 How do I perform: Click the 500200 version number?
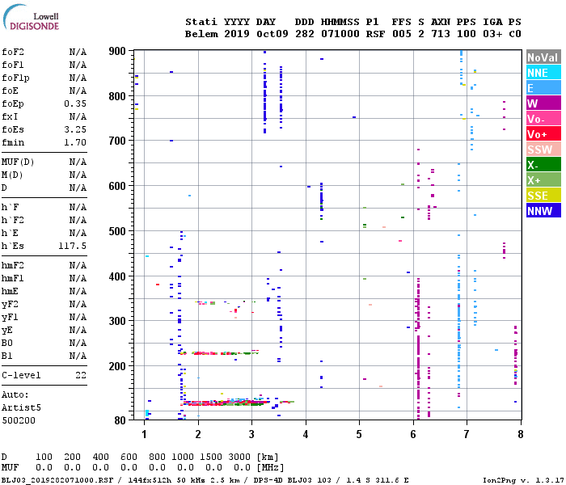pos(19,420)
